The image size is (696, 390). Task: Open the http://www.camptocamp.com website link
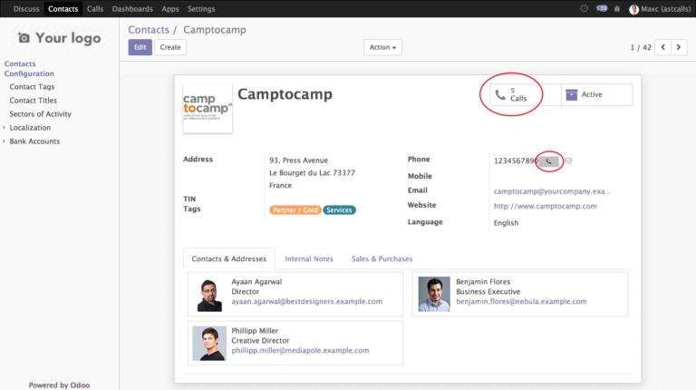pyautogui.click(x=545, y=206)
